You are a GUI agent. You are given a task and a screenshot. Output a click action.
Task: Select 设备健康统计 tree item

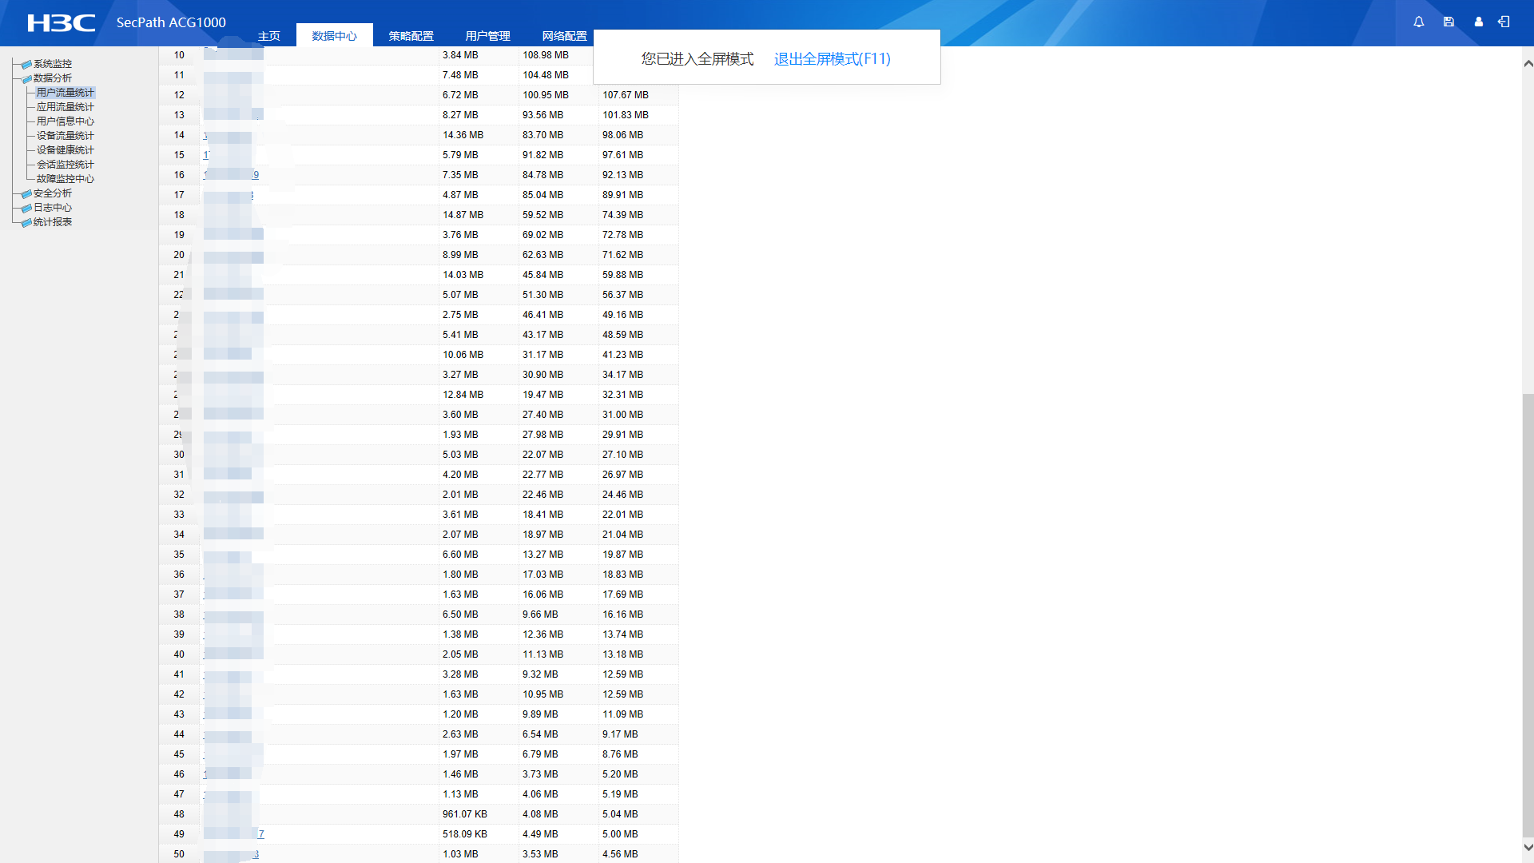pyautogui.click(x=65, y=150)
